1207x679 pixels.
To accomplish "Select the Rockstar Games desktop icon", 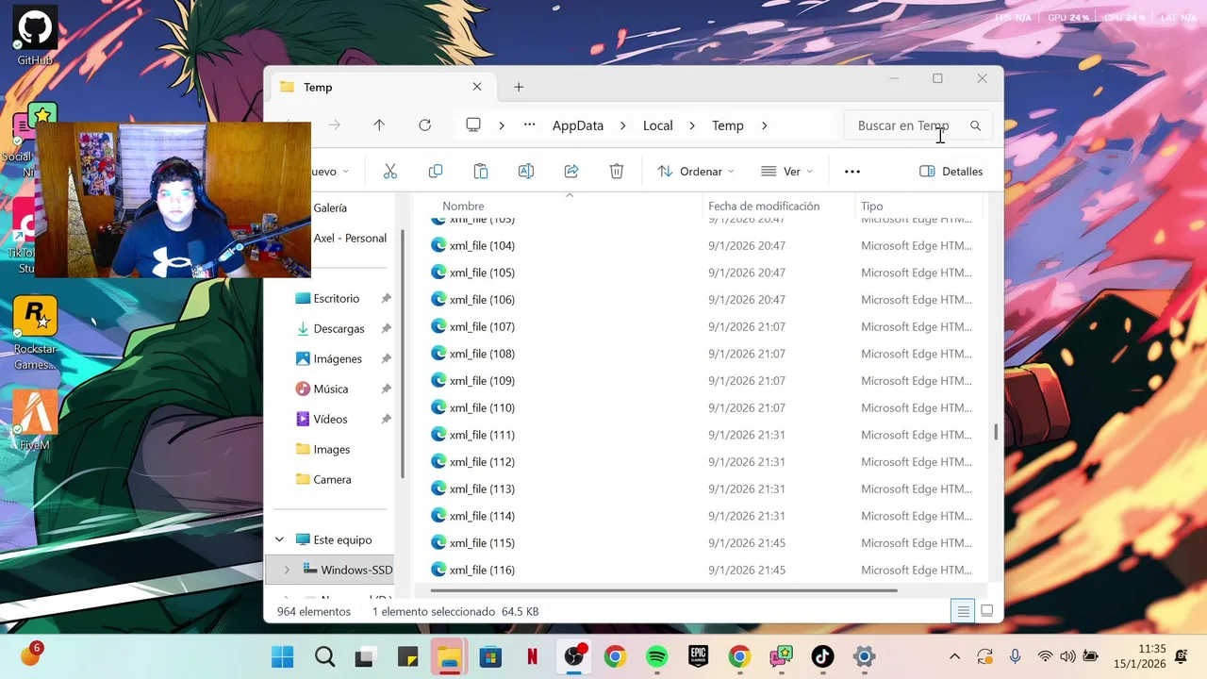I will [35, 332].
